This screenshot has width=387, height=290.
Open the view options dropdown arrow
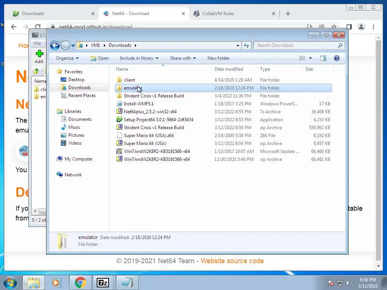311,58
